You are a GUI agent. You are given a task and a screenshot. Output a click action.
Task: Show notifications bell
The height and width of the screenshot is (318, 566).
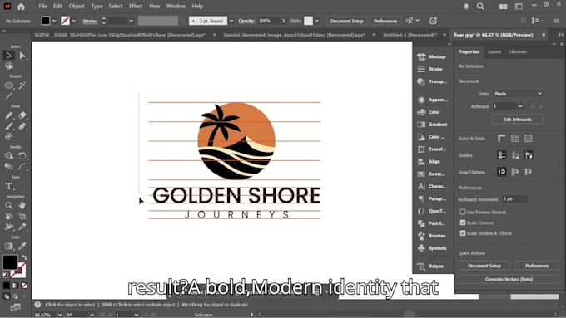click(x=466, y=7)
